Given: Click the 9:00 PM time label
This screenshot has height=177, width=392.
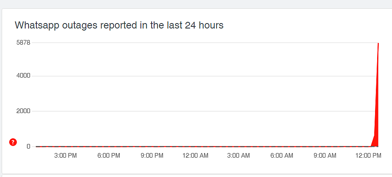Looking at the screenshot, I should (x=152, y=156).
